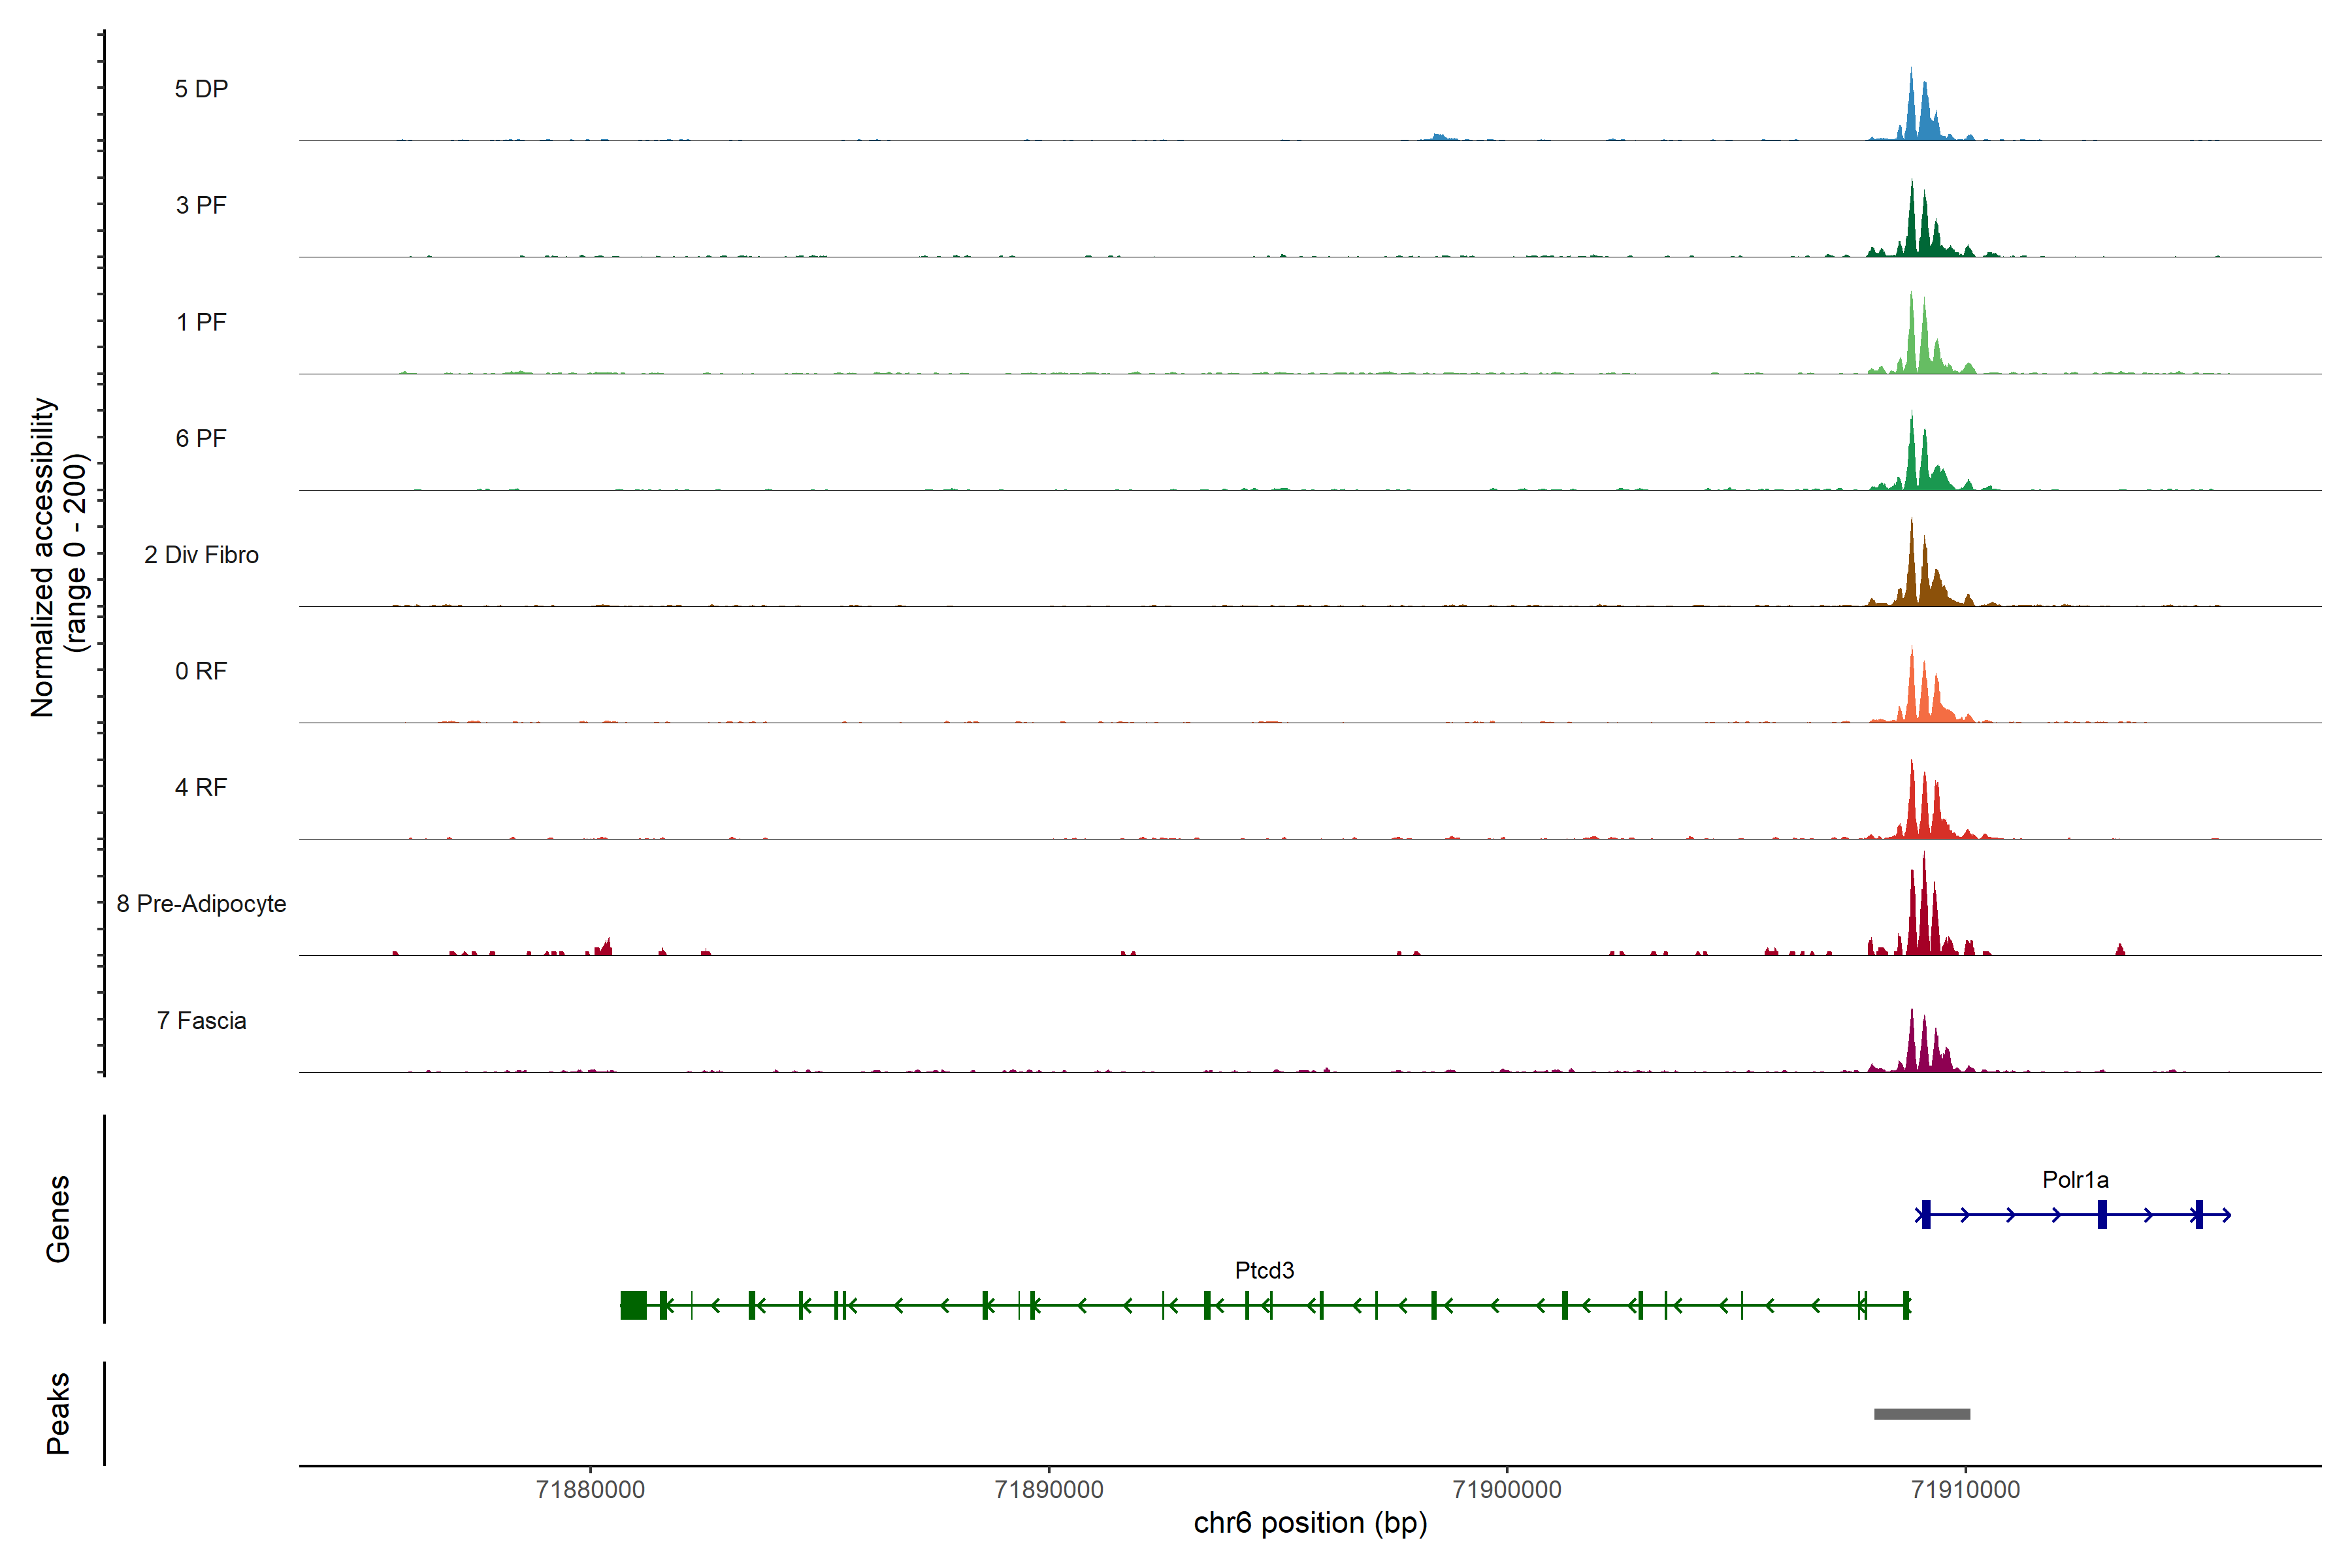Image resolution: width=2352 pixels, height=1568 pixels.
Task: Click the 4 RF track label
Action: (x=201, y=787)
